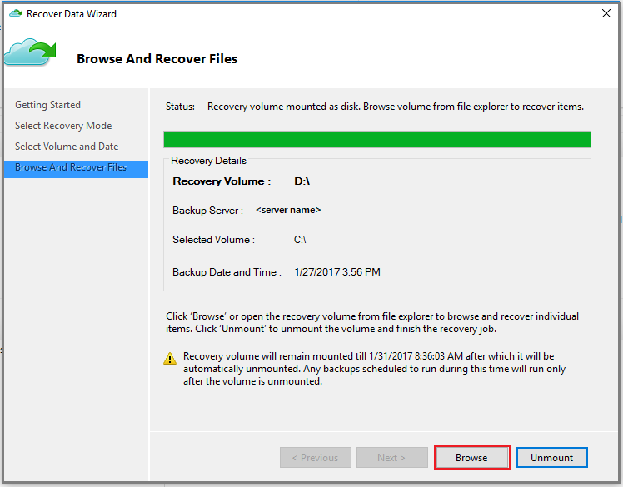This screenshot has height=487, width=623.
Task: Click the large cloud recovery arrow icon
Action: coord(30,52)
